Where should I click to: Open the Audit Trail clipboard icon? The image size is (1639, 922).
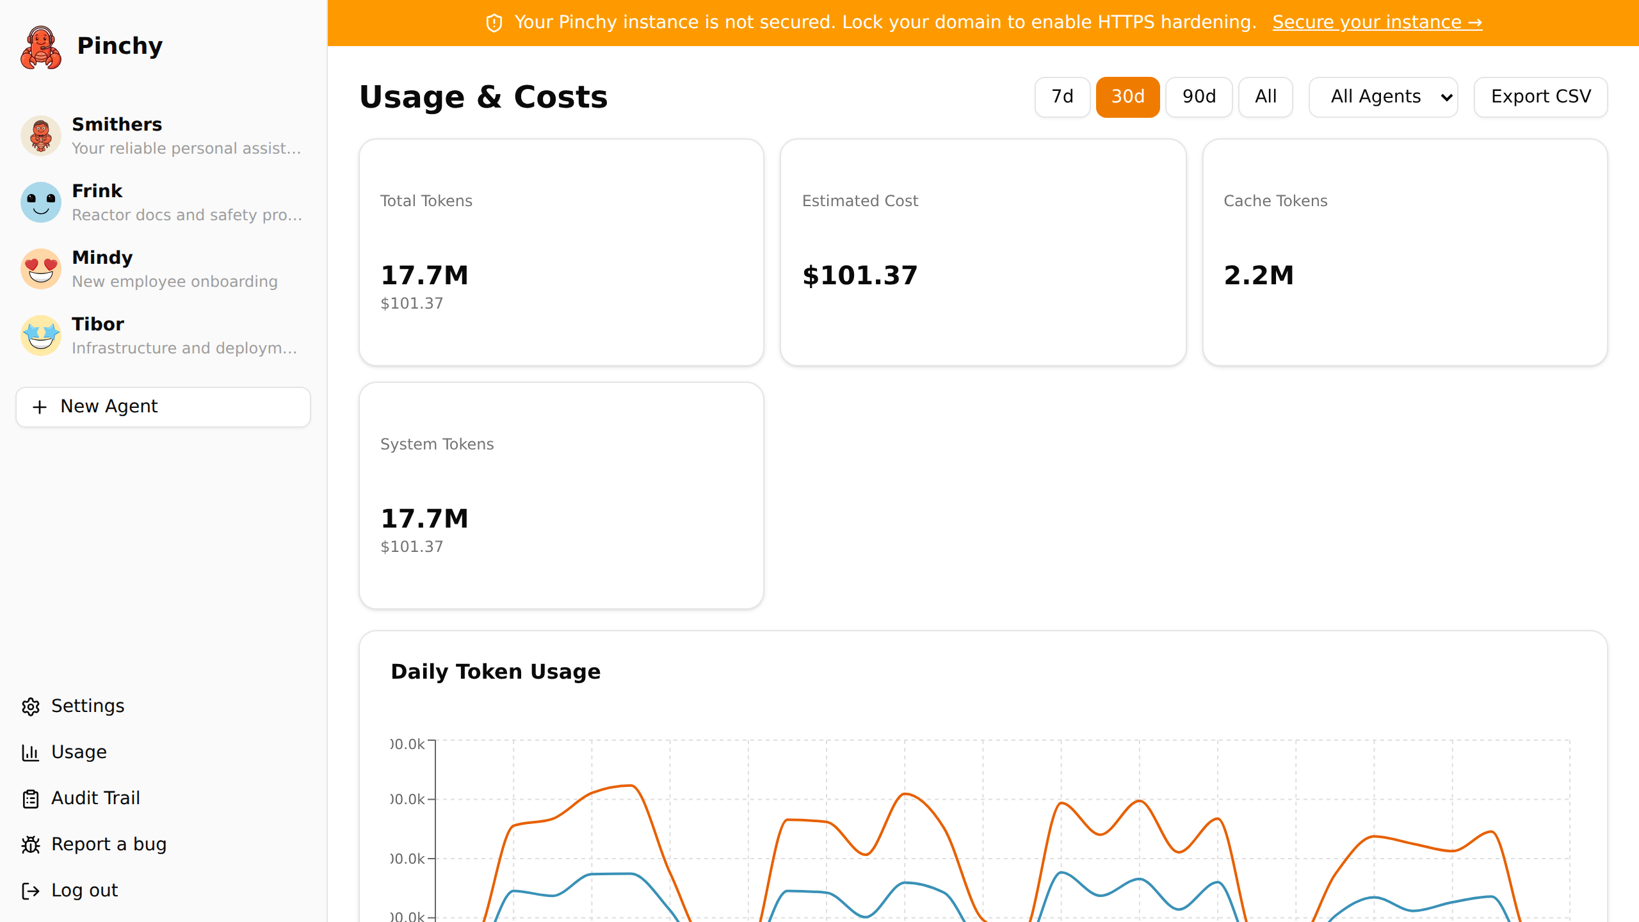pyautogui.click(x=31, y=798)
